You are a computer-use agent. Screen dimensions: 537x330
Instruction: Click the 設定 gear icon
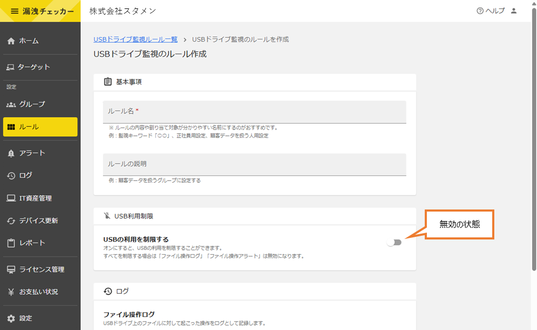pyautogui.click(x=11, y=318)
